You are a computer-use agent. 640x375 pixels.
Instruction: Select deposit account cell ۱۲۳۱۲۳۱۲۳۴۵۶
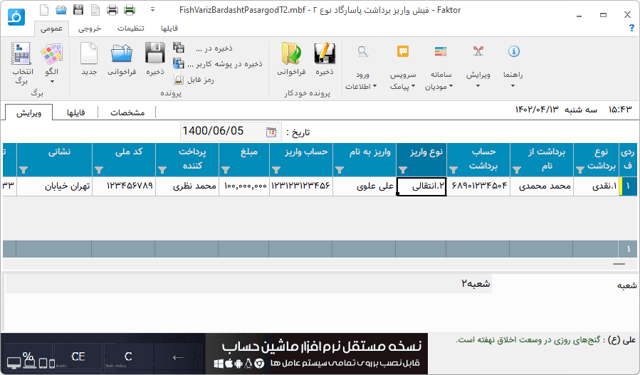pyautogui.click(x=301, y=186)
